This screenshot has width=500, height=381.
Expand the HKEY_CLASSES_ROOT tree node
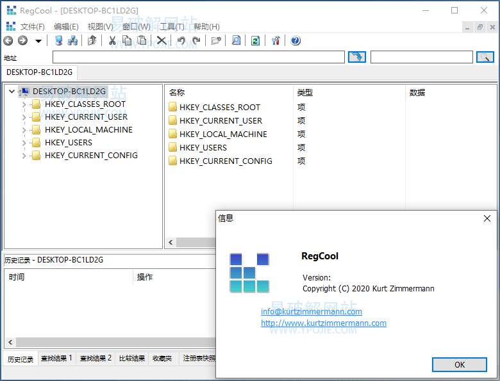24,104
